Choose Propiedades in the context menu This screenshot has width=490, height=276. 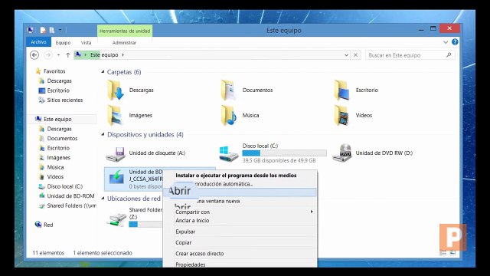pyautogui.click(x=191, y=264)
